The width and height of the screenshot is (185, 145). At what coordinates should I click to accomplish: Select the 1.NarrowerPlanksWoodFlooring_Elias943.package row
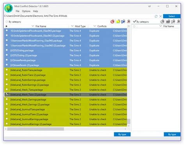pos(66,41)
